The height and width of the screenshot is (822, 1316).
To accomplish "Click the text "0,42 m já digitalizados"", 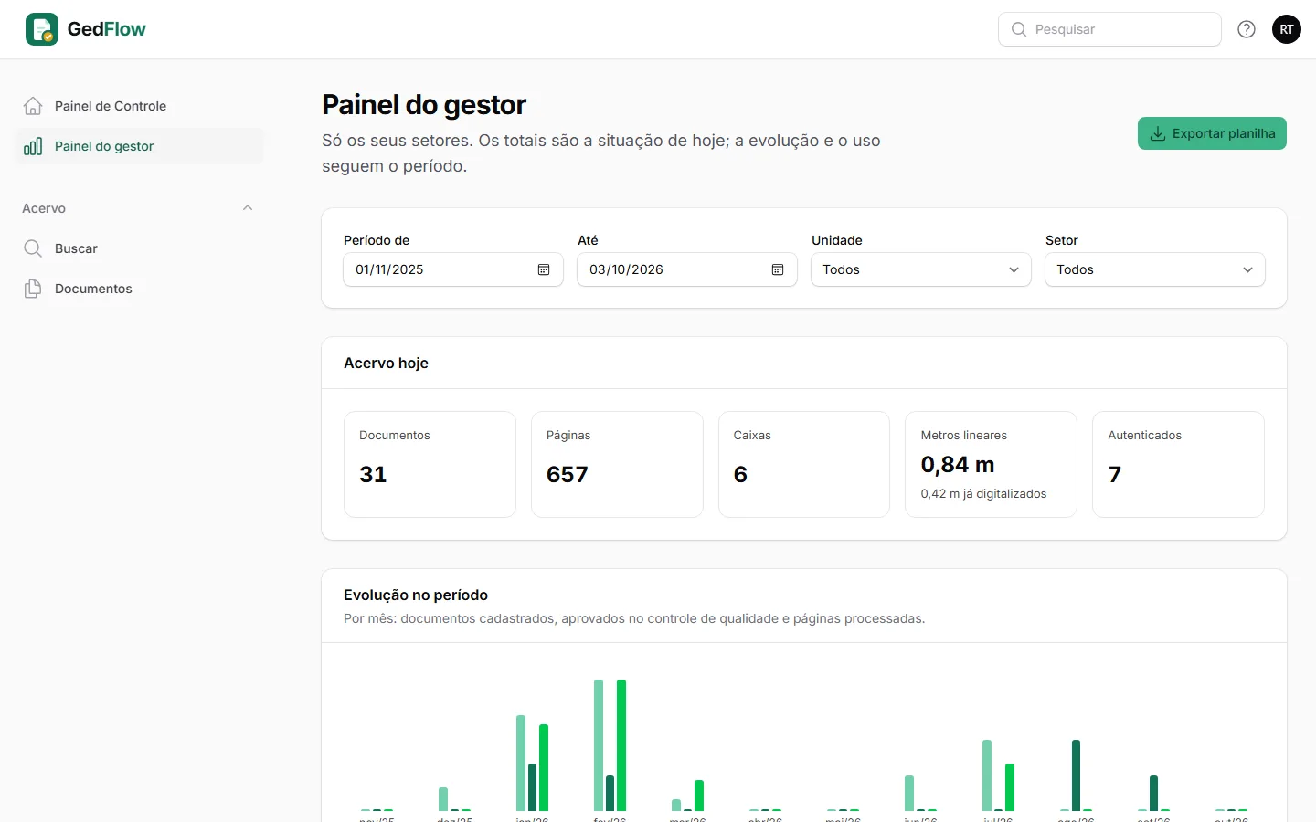I will tap(984, 494).
